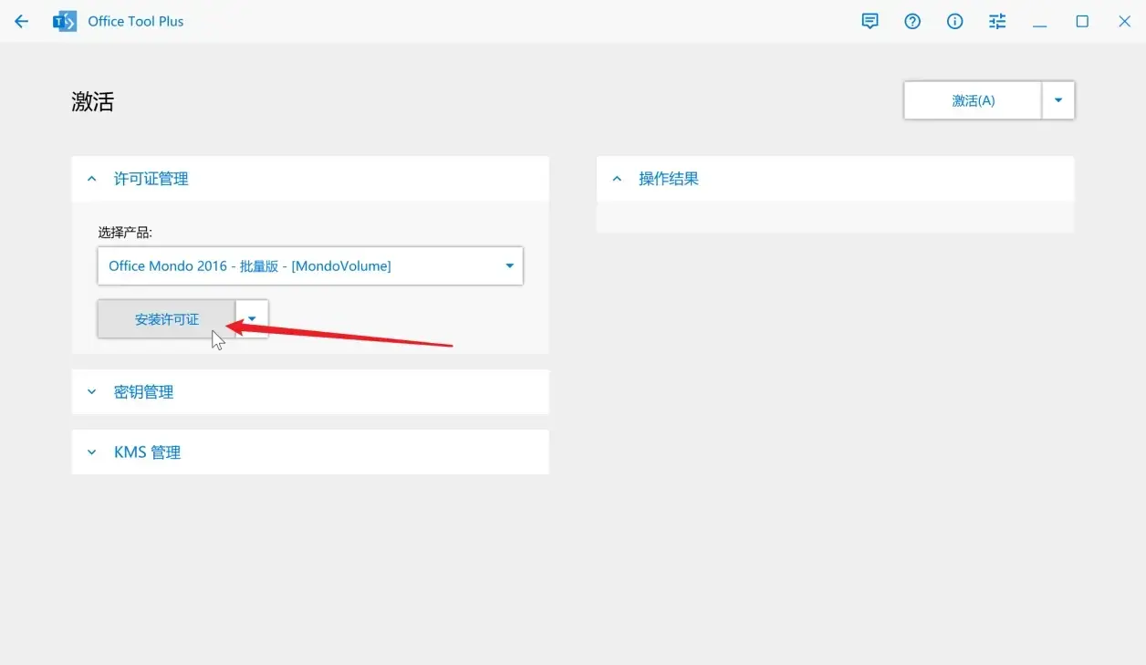Click the Office Tool Plus title text

(136, 22)
